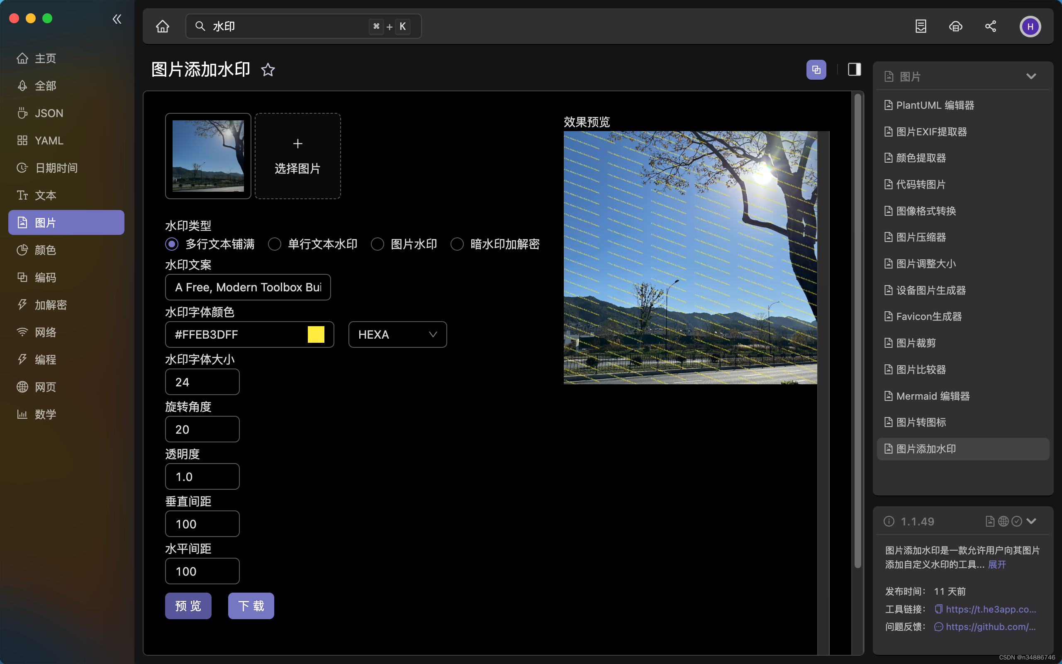Favorite tool with star icon
1062x664 pixels.
(268, 70)
